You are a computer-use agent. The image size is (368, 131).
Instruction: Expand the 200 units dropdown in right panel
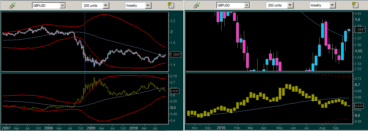click(x=291, y=6)
